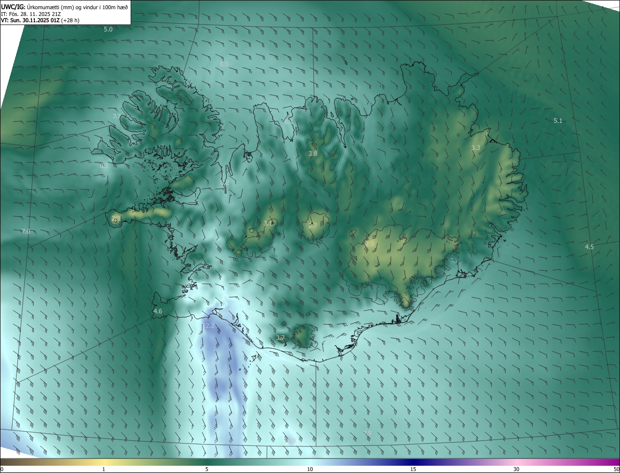This screenshot has height=473, width=620.
Task: Click the 3.1 value on Langjökull glacier
Action: (268, 223)
